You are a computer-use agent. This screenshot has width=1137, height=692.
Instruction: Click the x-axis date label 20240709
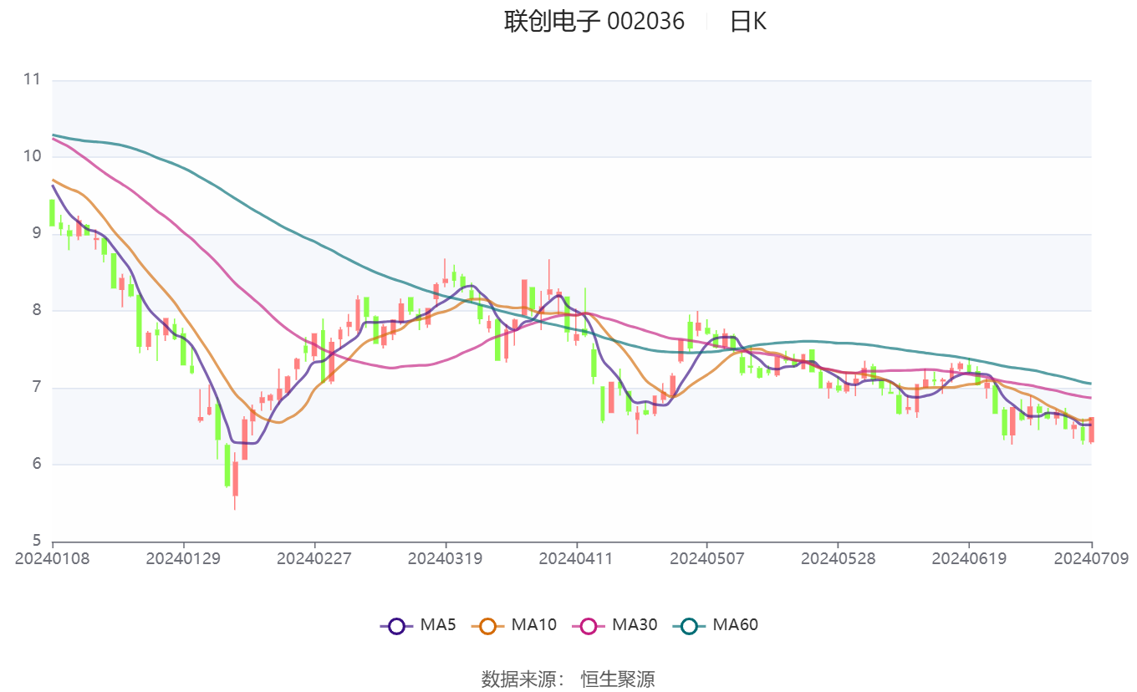1091,558
